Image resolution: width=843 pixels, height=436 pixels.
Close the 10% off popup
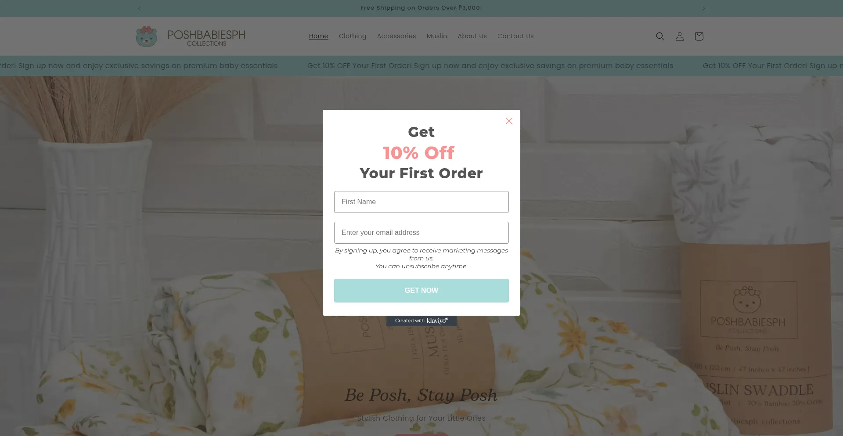click(x=509, y=121)
